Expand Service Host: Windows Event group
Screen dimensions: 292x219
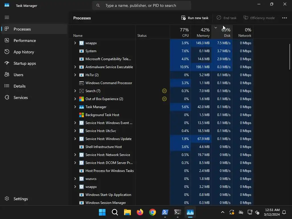75,123
